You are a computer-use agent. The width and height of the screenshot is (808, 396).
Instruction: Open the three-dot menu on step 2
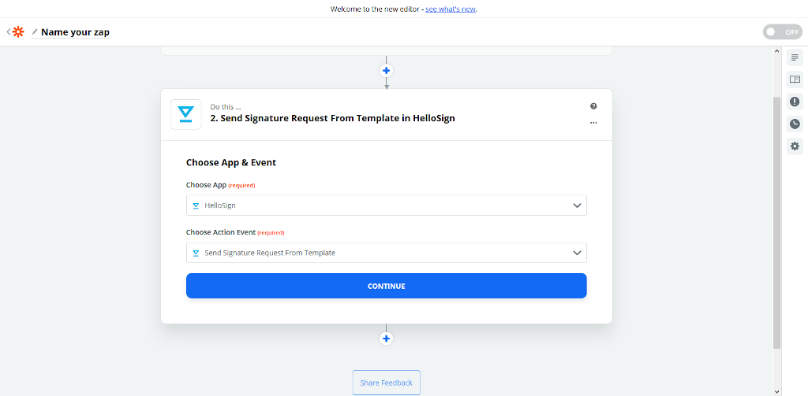pyautogui.click(x=593, y=123)
